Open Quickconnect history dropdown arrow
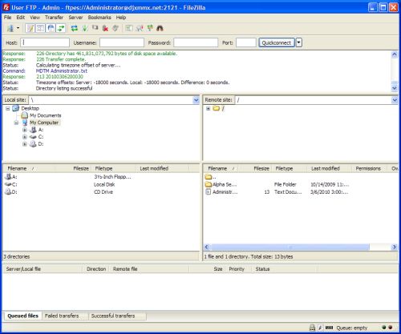Image resolution: width=401 pixels, height=334 pixels. 299,42
